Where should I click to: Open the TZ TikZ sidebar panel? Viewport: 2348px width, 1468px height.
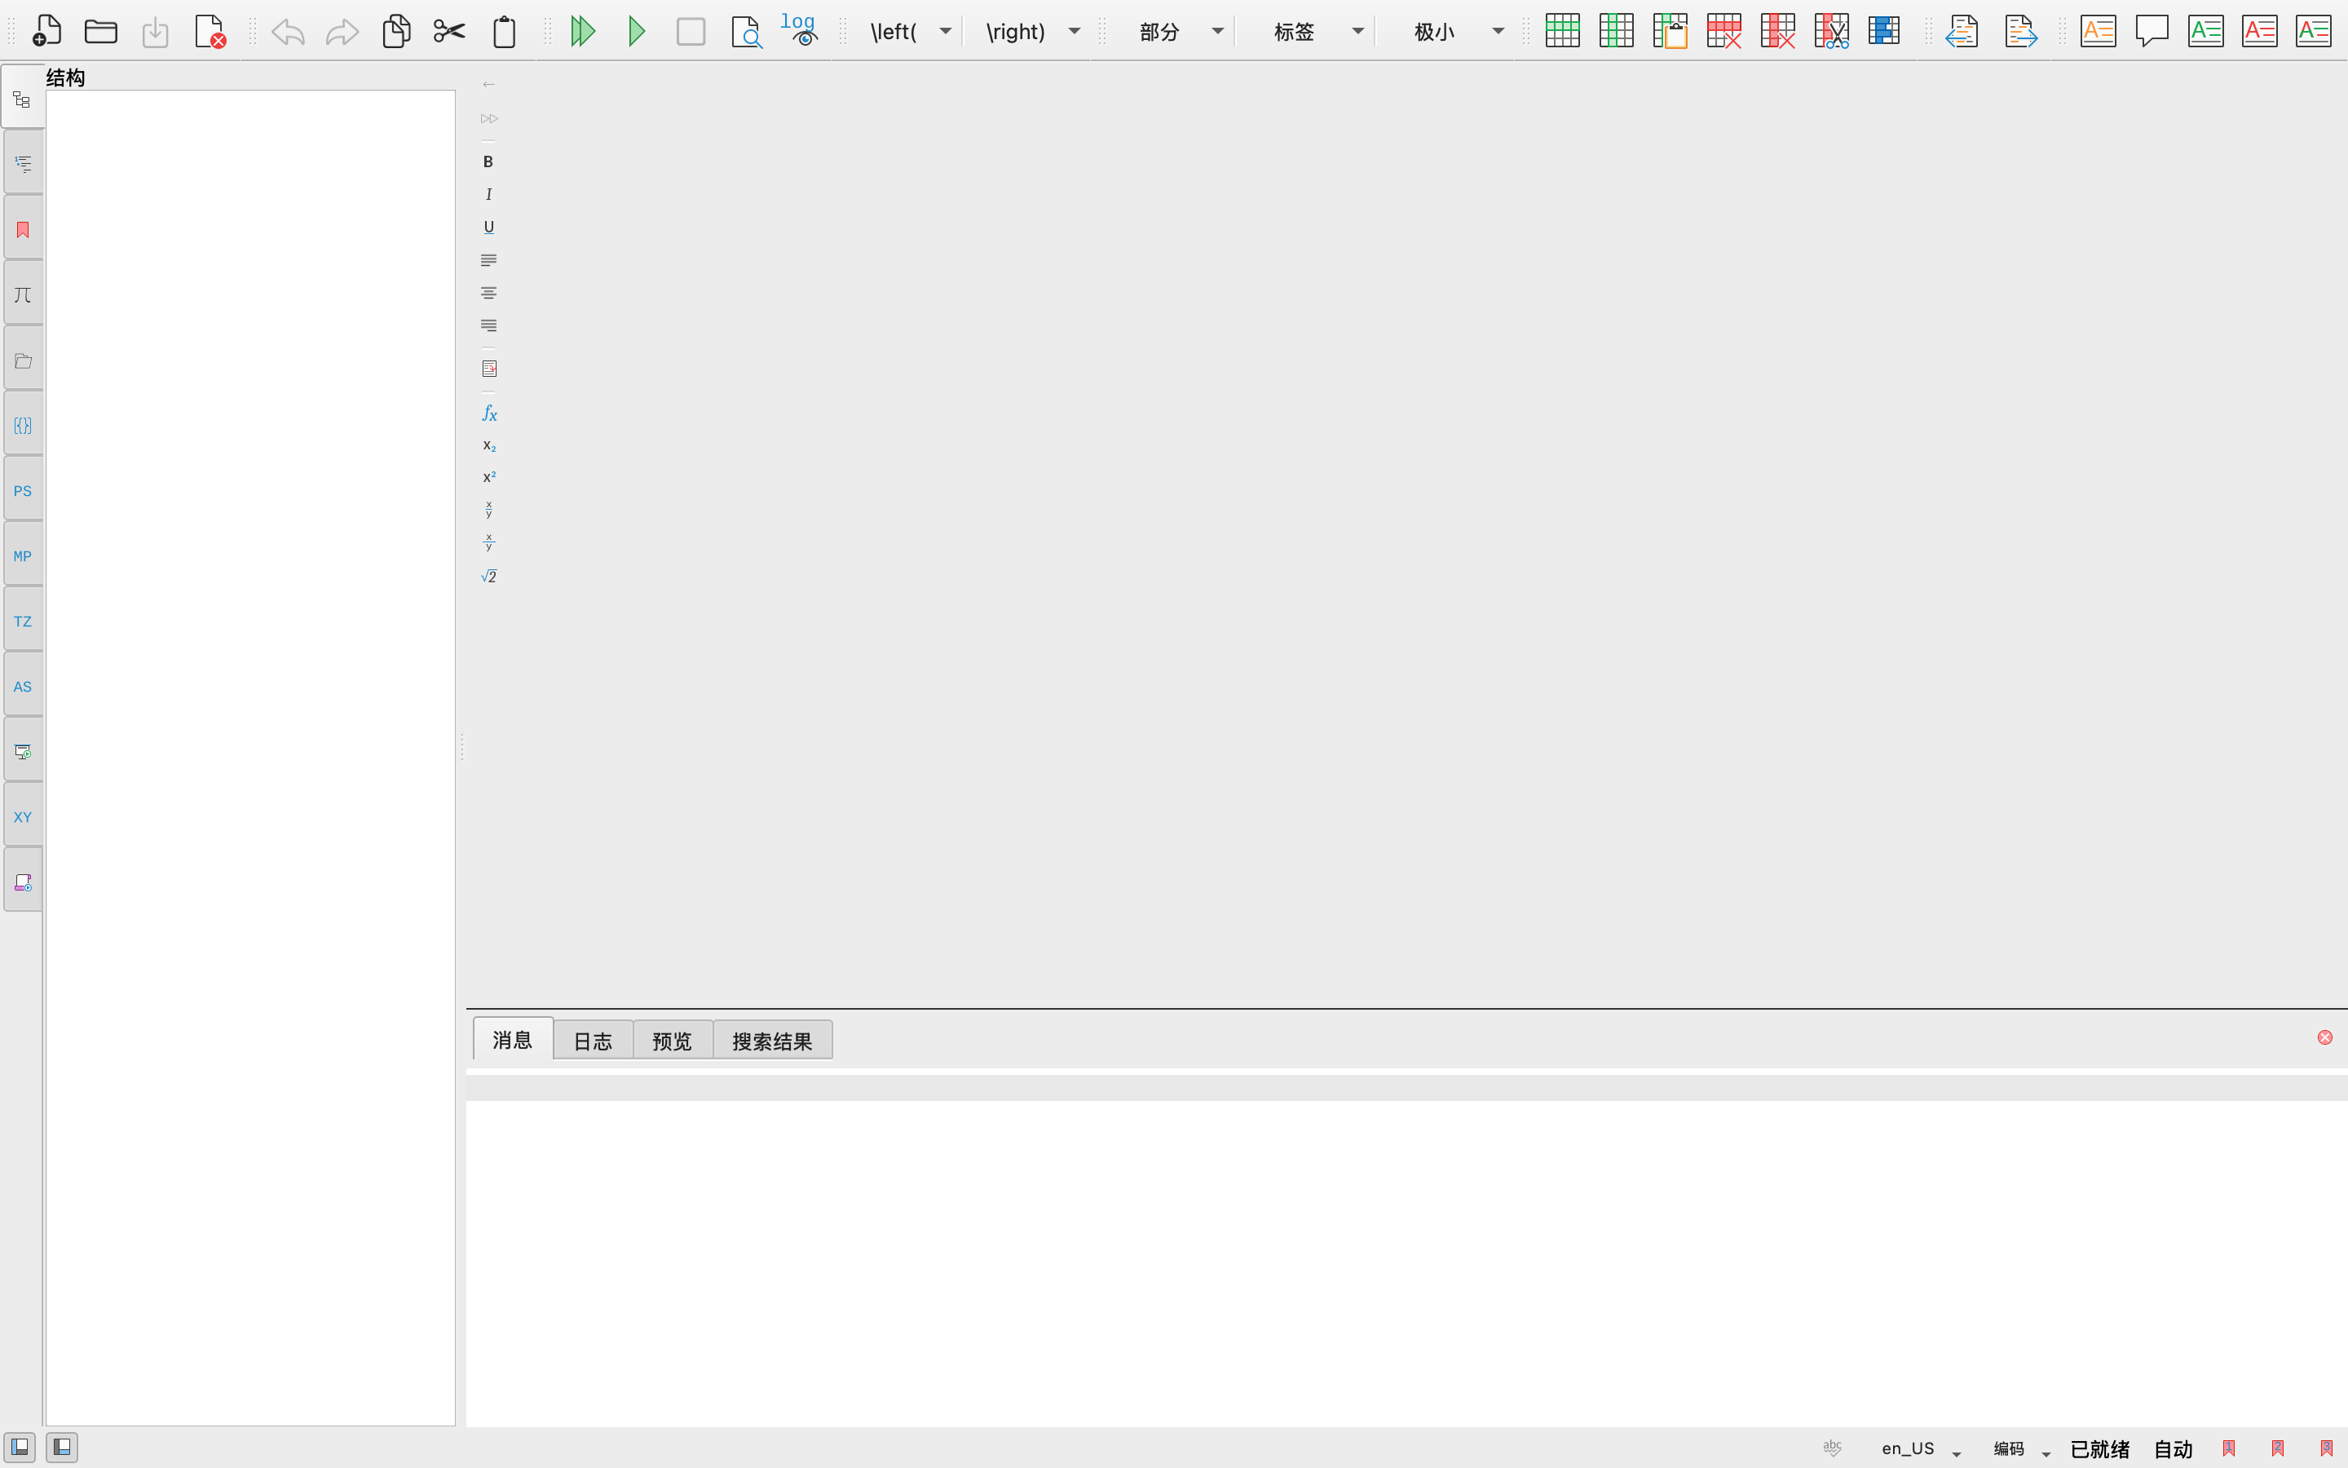(22, 621)
